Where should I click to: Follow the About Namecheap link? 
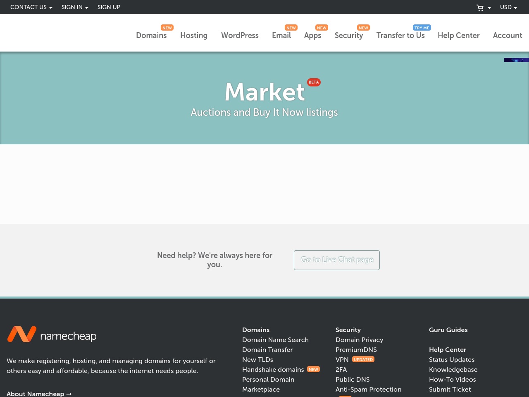[39, 394]
